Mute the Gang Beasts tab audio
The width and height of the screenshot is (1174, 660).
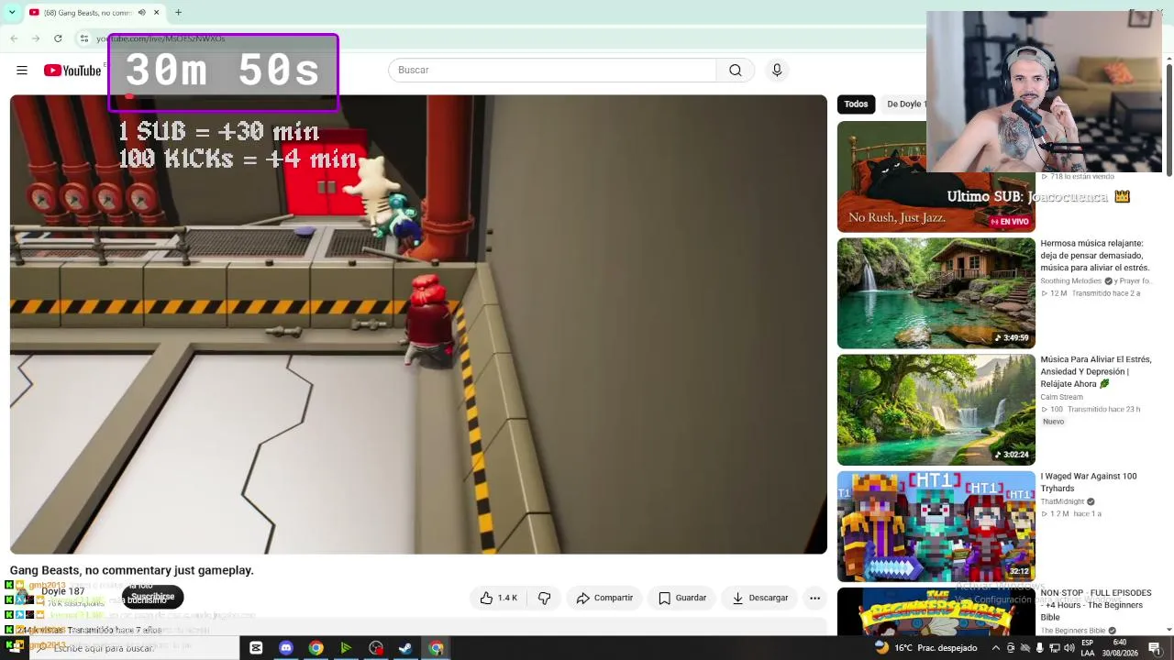141,13
